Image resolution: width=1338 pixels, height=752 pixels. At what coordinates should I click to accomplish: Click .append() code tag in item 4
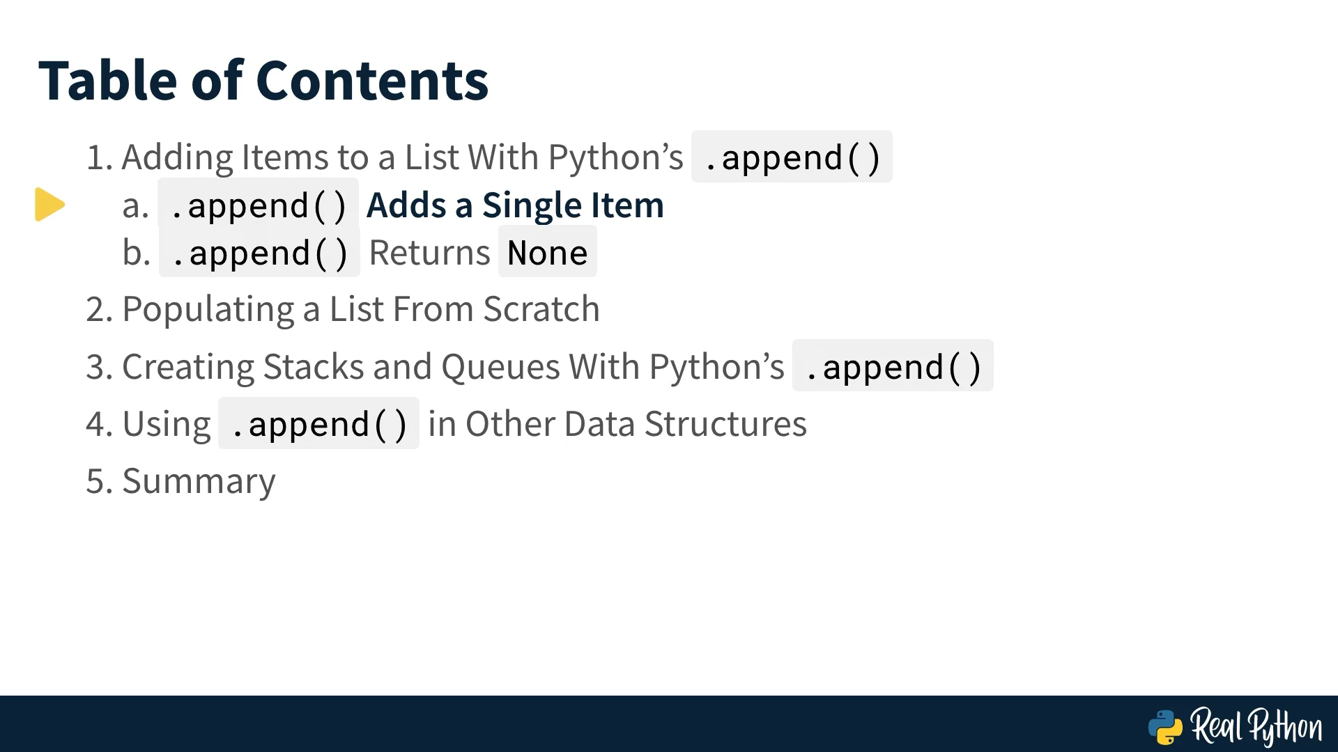(x=318, y=423)
